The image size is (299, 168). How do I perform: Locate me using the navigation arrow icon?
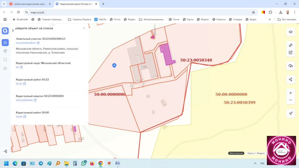[291, 113]
